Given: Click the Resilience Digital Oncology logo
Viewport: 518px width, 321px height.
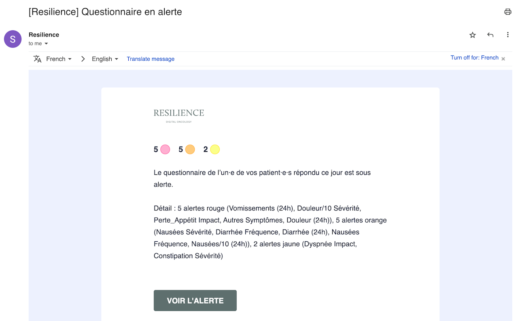Looking at the screenshot, I should click(x=179, y=115).
